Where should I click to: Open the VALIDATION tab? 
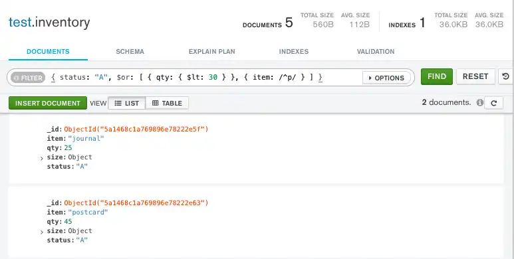376,52
